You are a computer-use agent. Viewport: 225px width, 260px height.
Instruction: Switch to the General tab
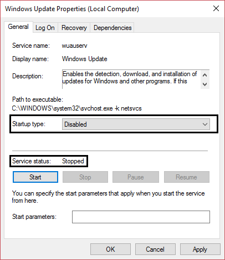(18, 27)
